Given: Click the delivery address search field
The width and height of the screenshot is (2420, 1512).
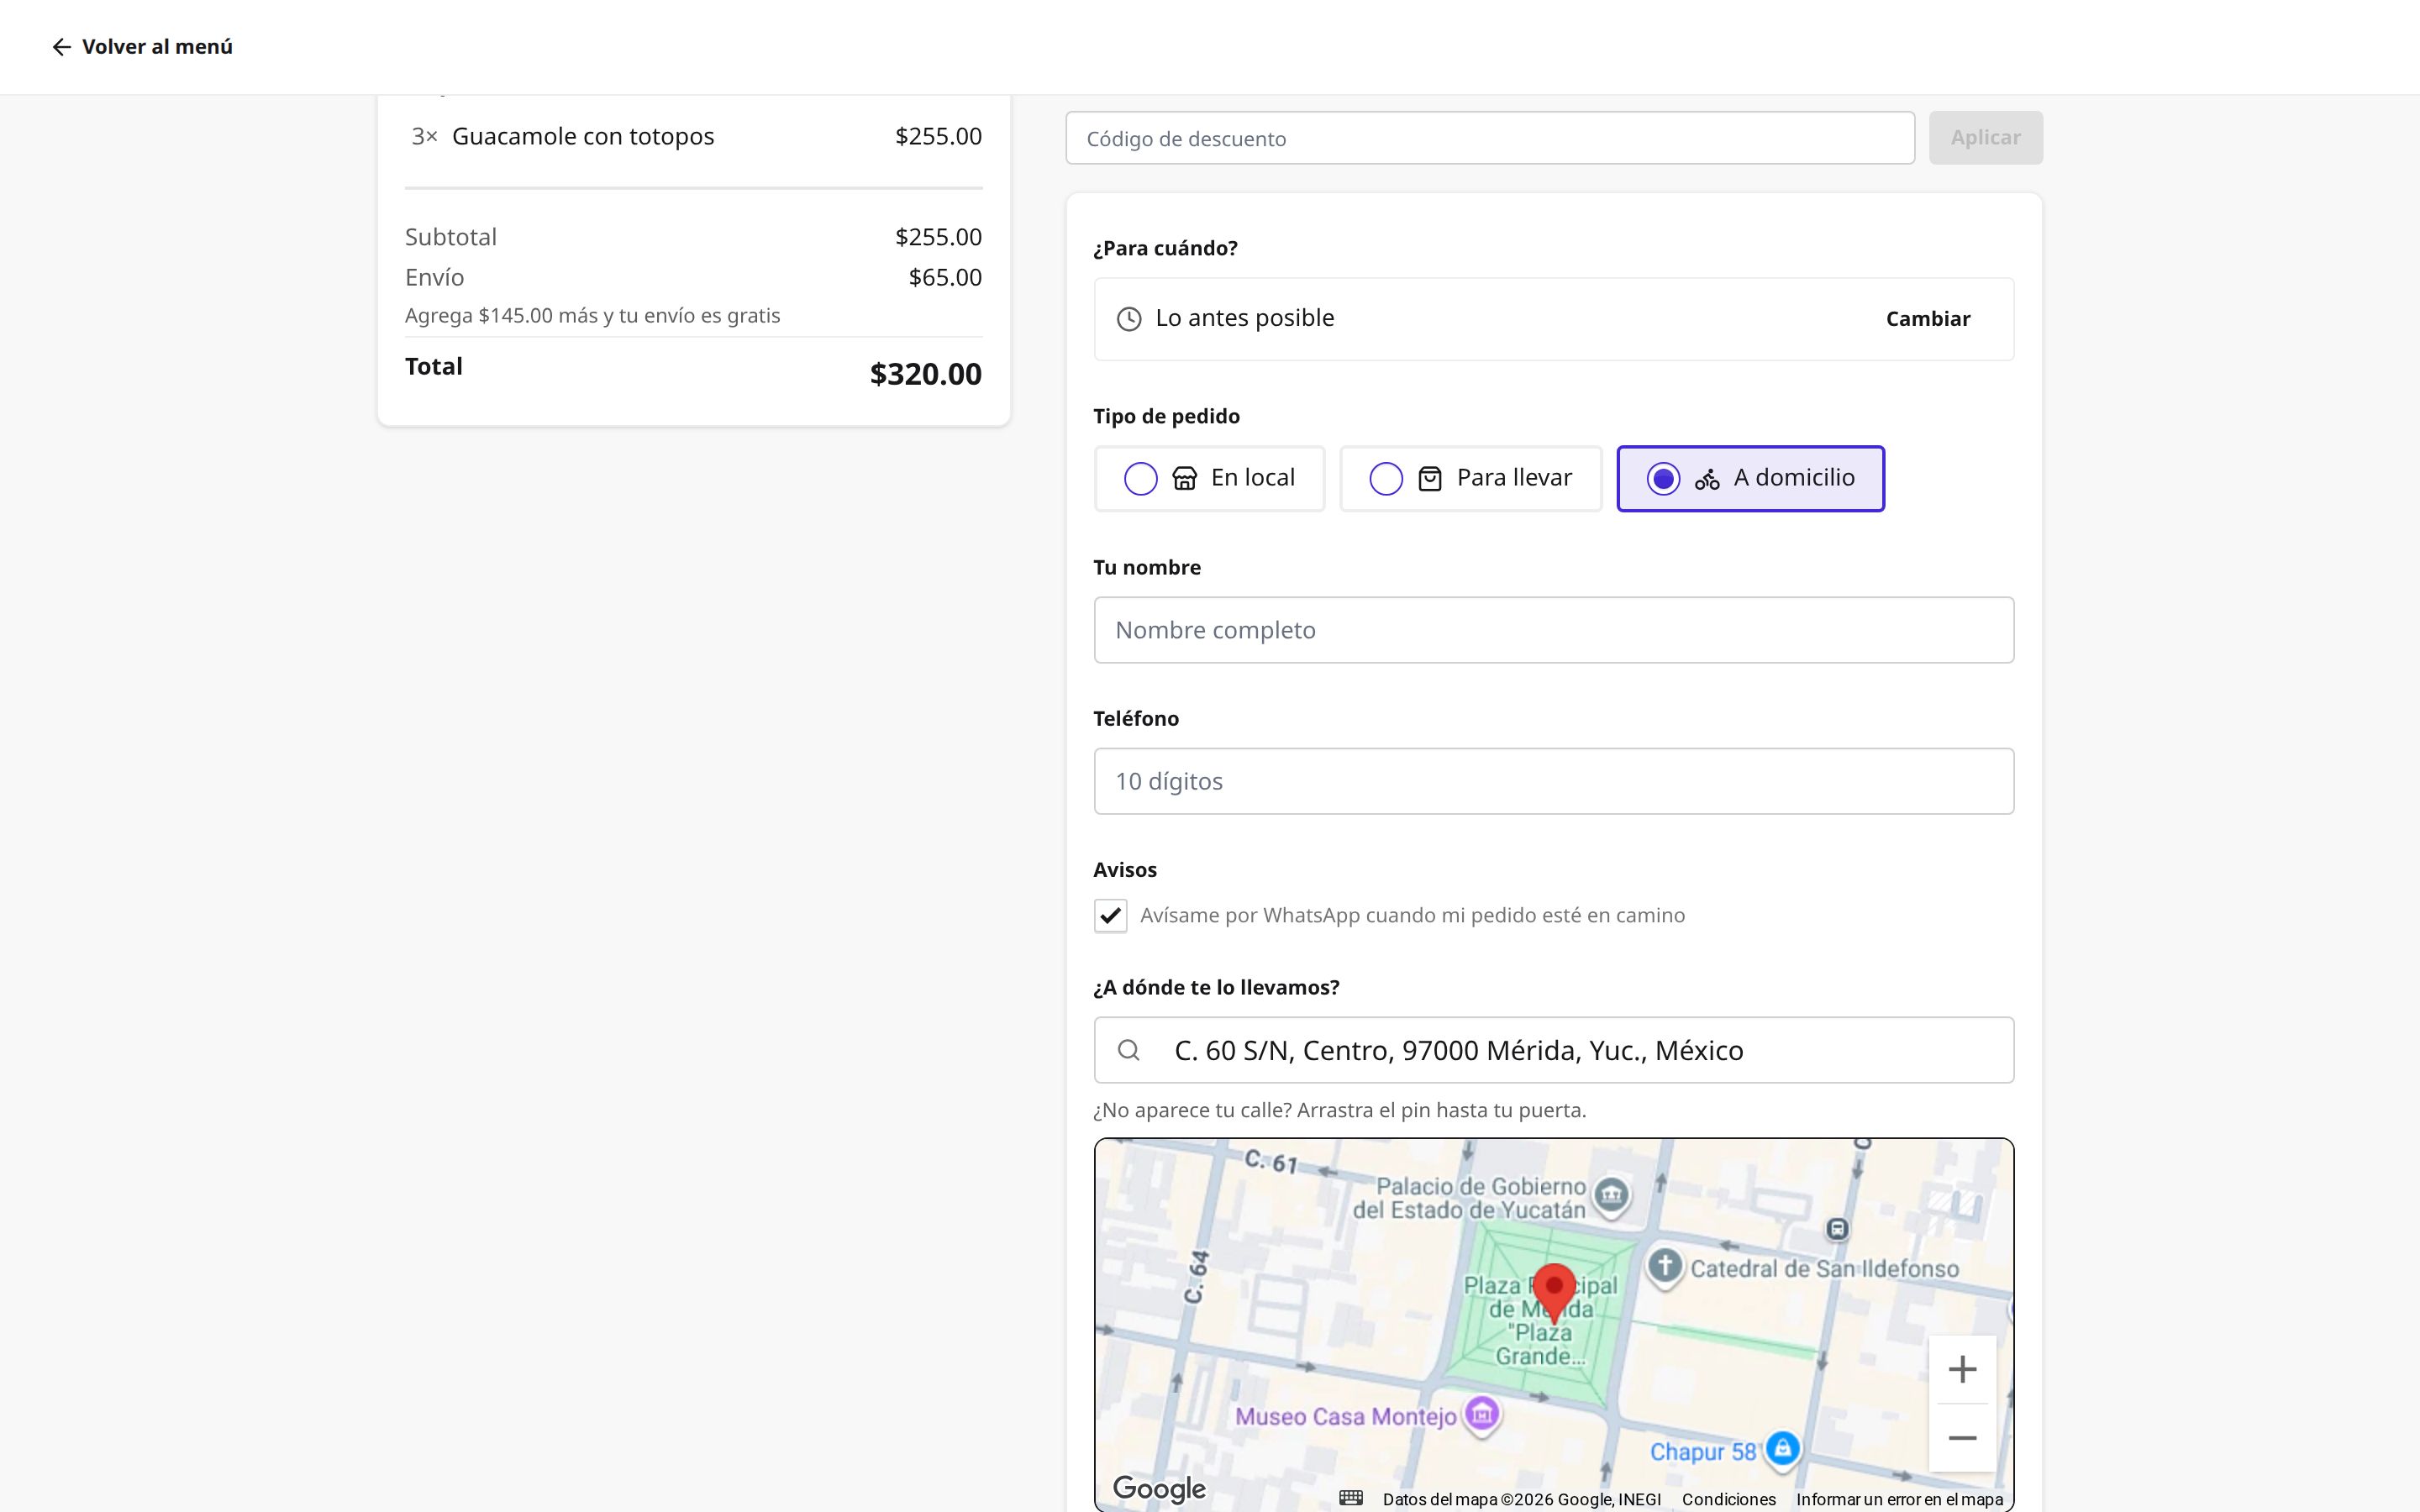Looking at the screenshot, I should tap(1553, 1050).
